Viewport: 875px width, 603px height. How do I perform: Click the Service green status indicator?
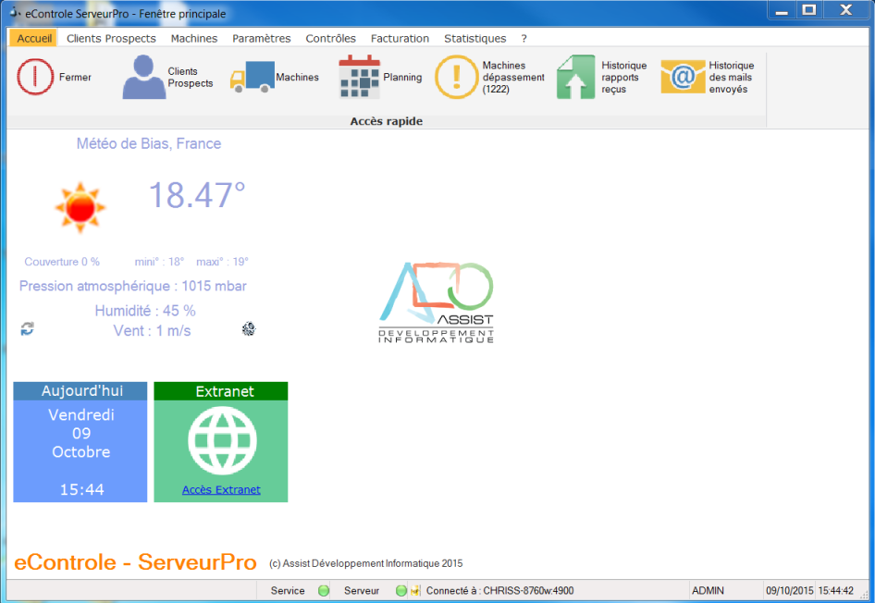pyautogui.click(x=324, y=591)
